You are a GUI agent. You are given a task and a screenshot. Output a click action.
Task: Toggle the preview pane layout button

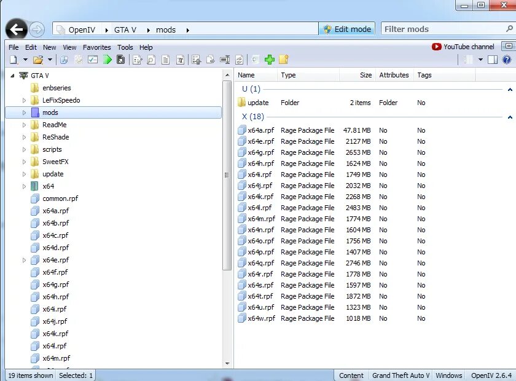pyautogui.click(x=493, y=60)
